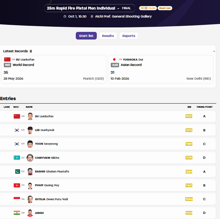Select the CHIRYUKIN Nikita entry name
The width and height of the screenshot is (220, 219).
[47, 158]
